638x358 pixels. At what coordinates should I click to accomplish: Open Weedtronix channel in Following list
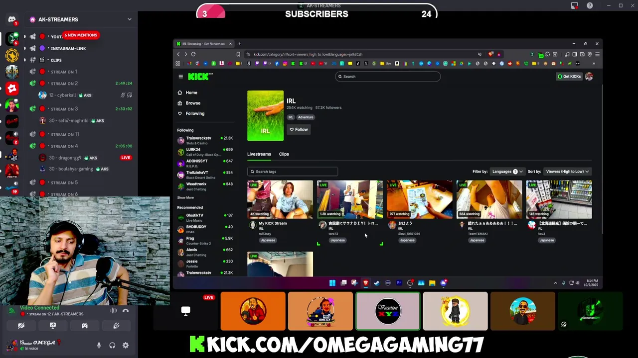tap(205, 185)
